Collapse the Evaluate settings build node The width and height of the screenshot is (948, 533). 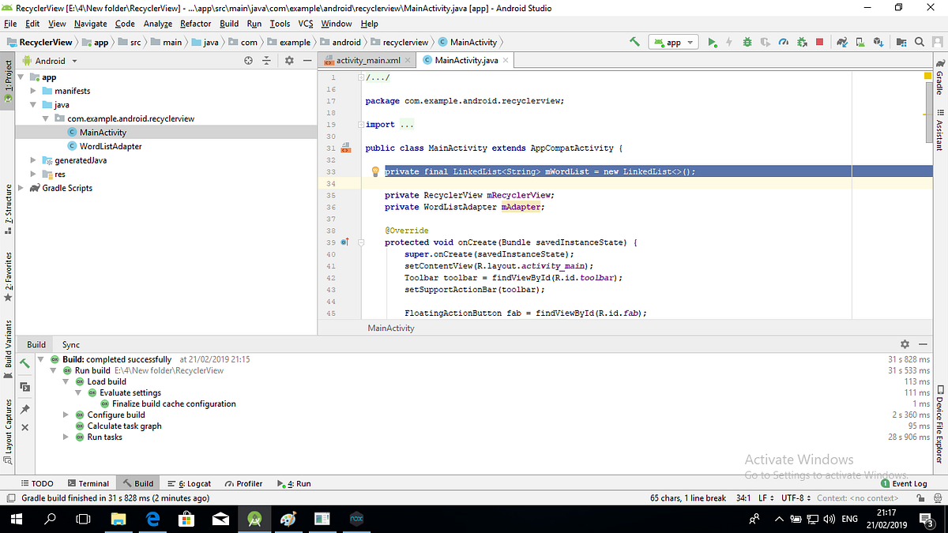point(77,392)
